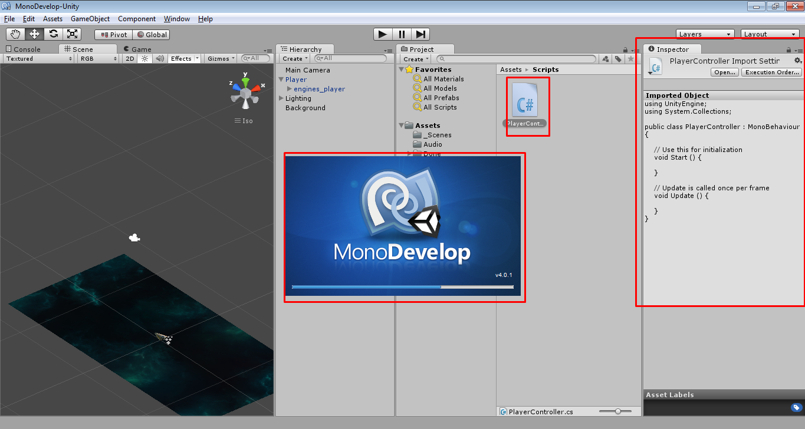This screenshot has width=805, height=429.
Task: Click the Open... button in Inspector
Action: (725, 72)
